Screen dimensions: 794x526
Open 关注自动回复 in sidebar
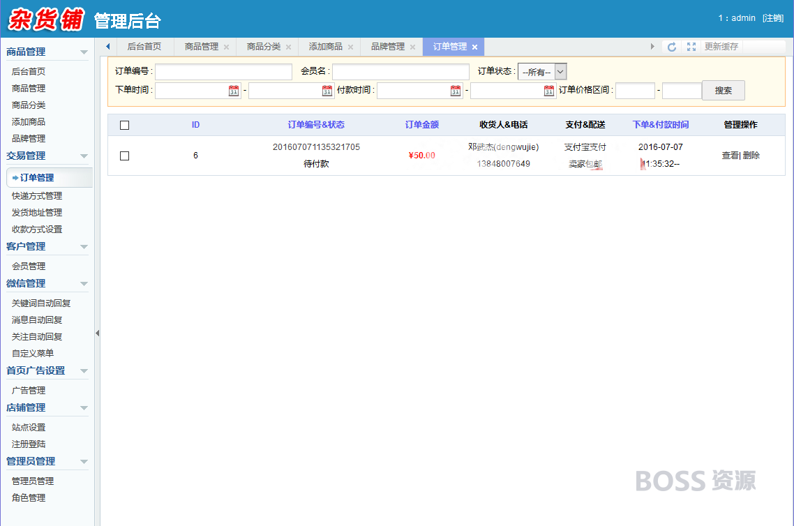(x=37, y=337)
